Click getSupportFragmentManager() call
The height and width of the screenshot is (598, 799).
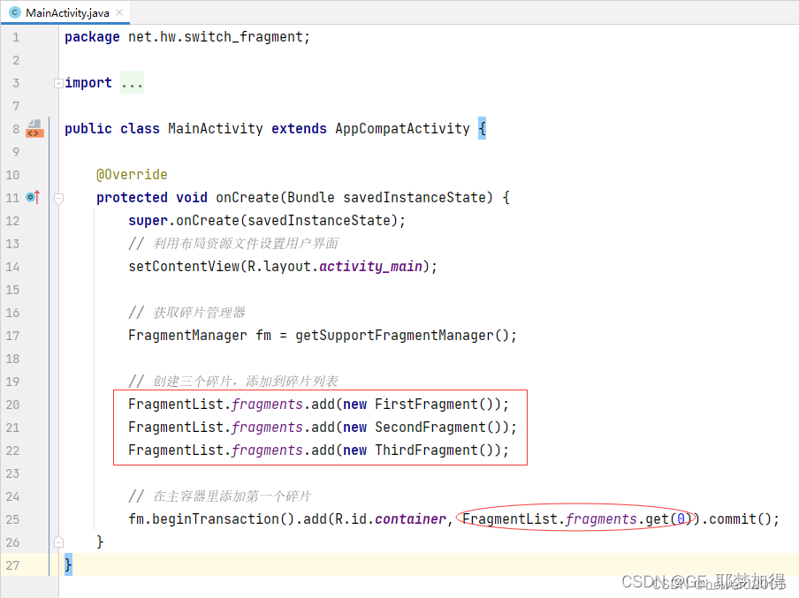[401, 335]
